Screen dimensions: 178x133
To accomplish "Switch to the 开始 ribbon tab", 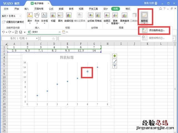I will click(x=17, y=9).
